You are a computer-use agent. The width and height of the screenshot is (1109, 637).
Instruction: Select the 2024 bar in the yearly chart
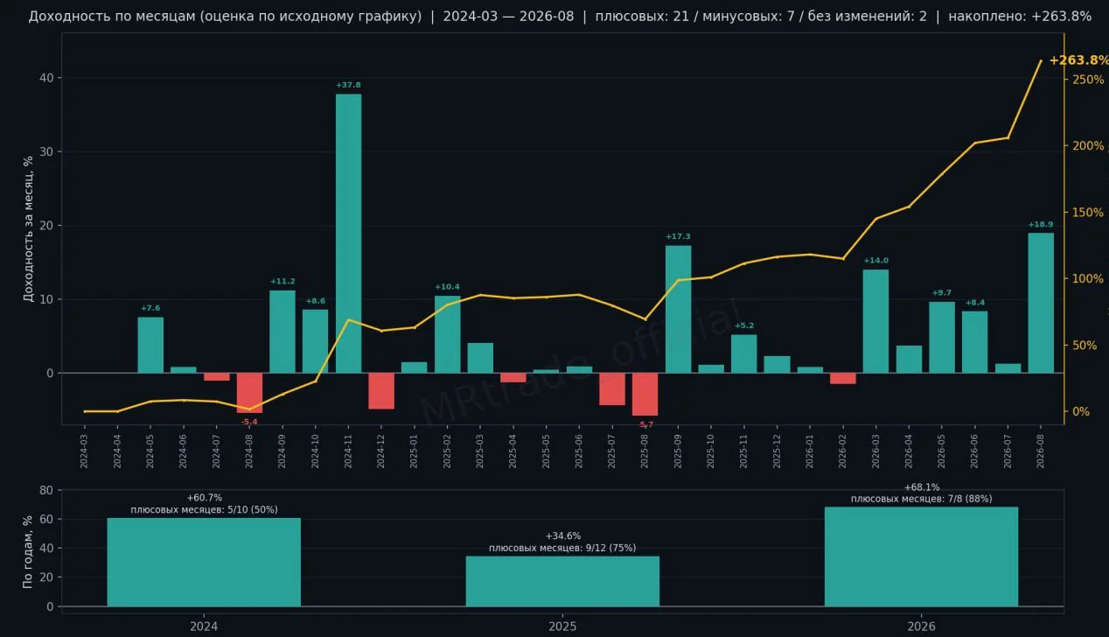204,562
